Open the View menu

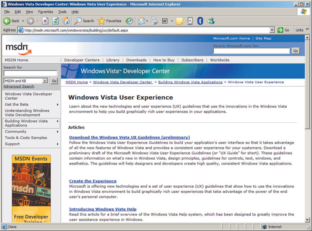coord(29,12)
